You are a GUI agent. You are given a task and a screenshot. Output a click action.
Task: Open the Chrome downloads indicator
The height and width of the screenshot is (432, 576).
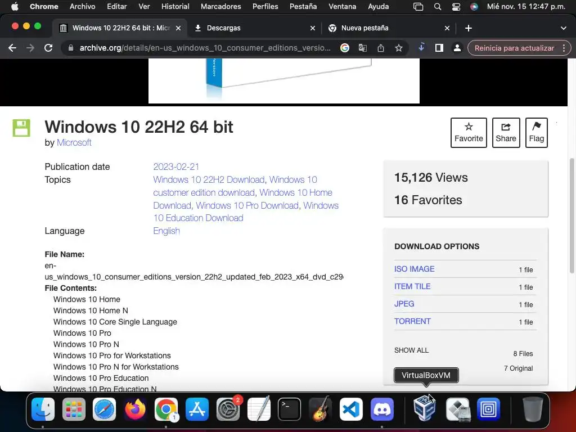(x=421, y=47)
